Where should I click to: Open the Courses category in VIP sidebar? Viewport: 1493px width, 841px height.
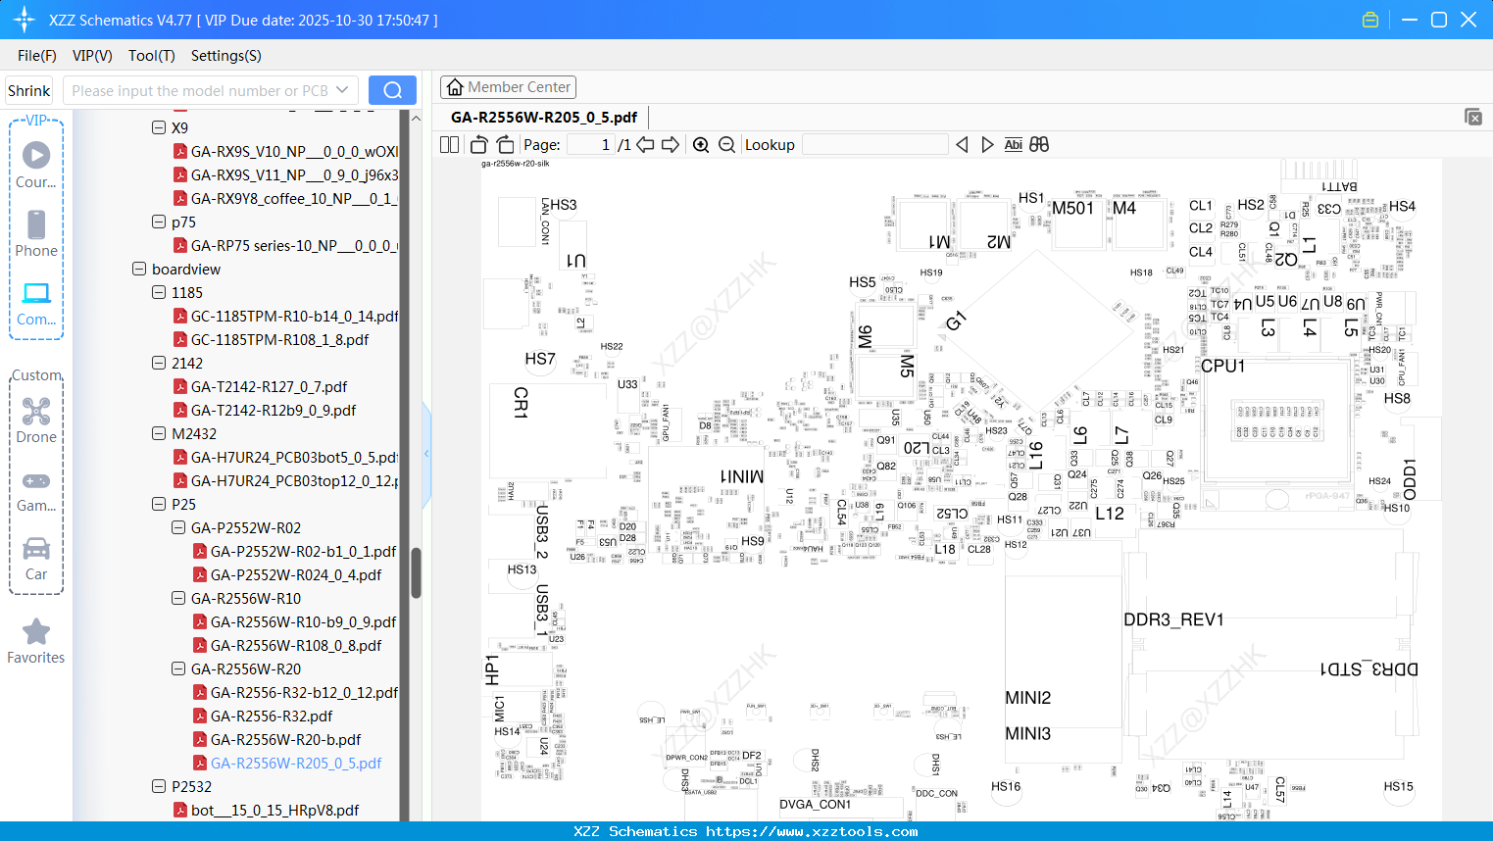36,166
